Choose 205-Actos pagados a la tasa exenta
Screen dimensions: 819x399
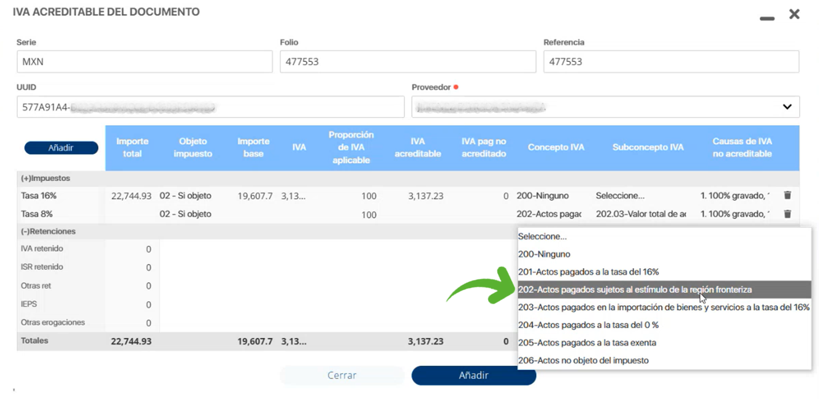point(587,343)
